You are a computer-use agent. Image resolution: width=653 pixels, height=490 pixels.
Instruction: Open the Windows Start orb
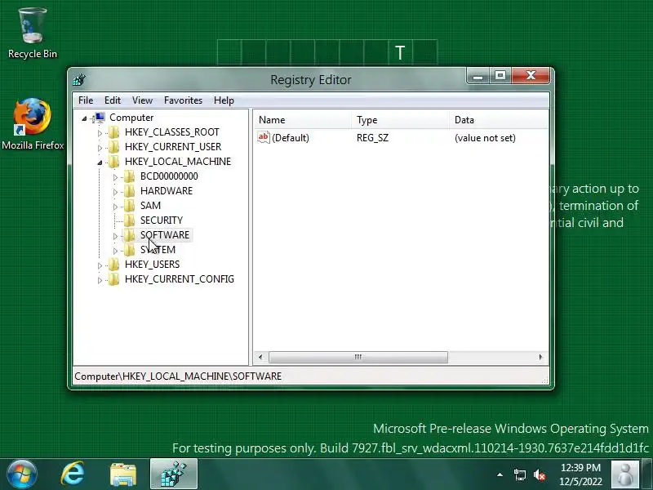coord(22,474)
